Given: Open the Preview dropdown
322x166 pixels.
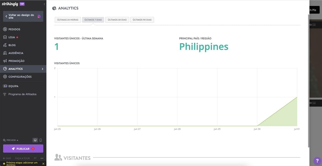Looking at the screenshot, I should pos(11,140).
